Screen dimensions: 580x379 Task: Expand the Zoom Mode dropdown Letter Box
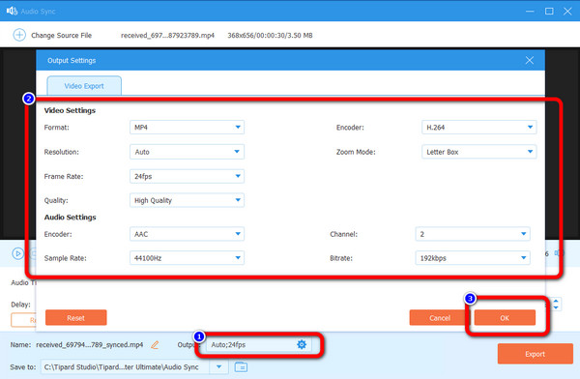click(x=479, y=152)
